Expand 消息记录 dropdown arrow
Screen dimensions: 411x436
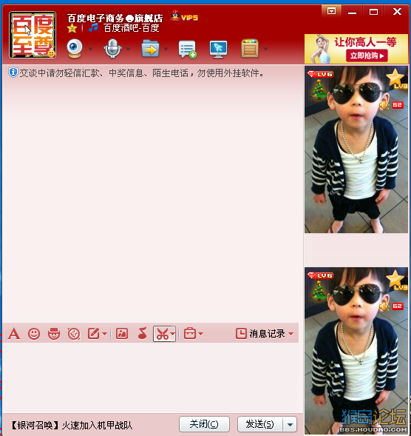tap(291, 334)
